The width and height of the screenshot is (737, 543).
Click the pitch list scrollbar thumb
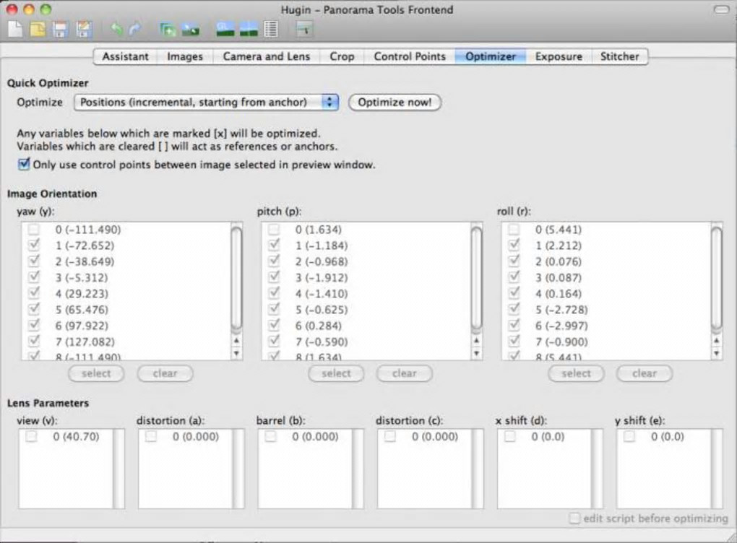(477, 278)
